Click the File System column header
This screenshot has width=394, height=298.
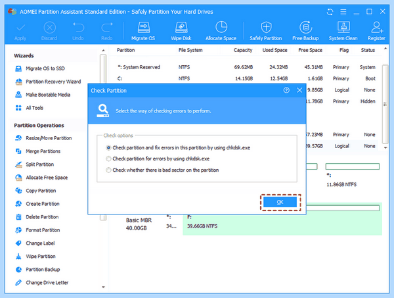[190, 50]
